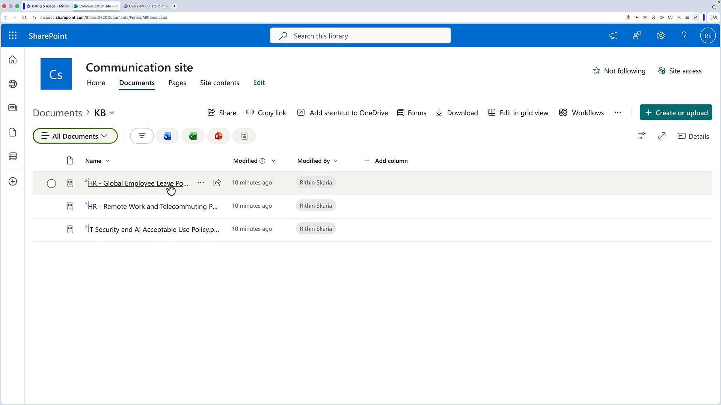Open the Name column sort dropdown

click(x=107, y=161)
